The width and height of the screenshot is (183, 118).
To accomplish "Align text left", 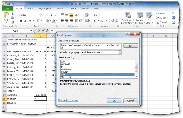I will (x=62, y=21).
